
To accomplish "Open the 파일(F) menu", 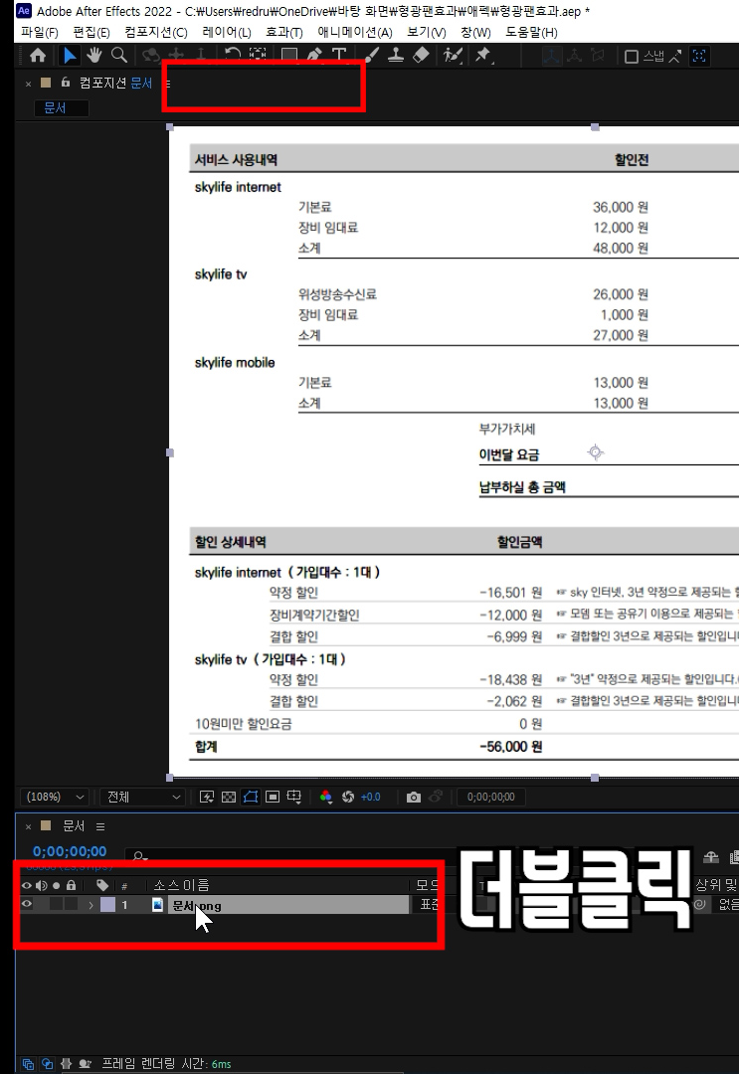I will point(39,32).
